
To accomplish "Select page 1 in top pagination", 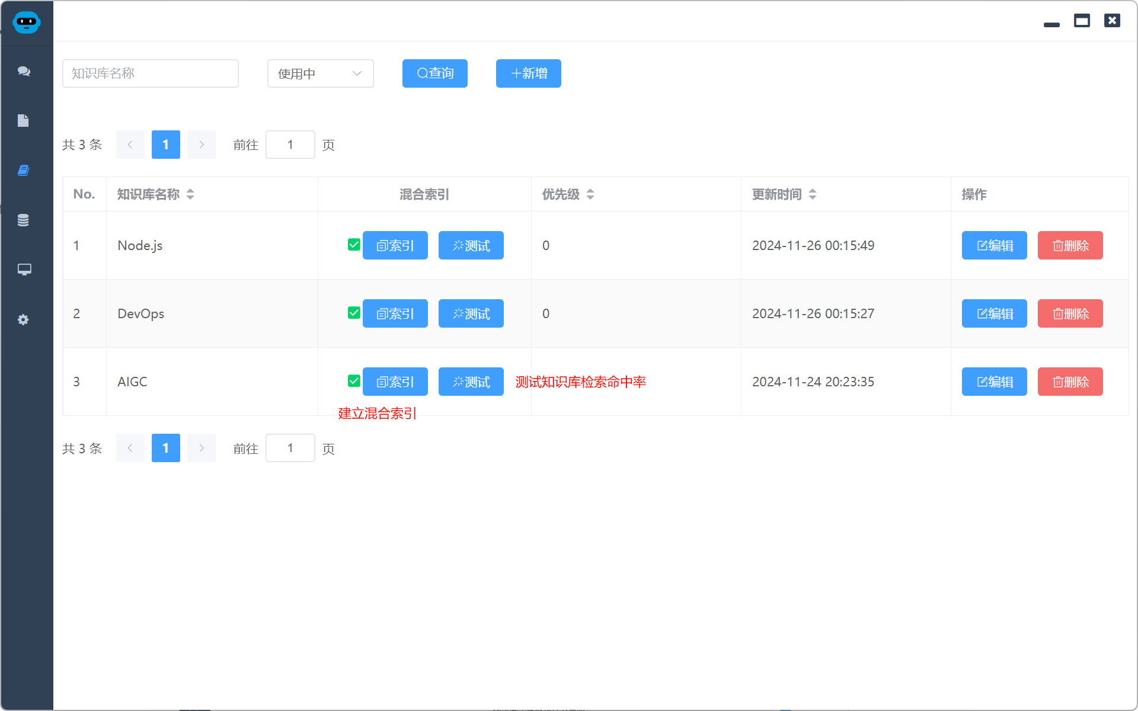I will point(166,145).
